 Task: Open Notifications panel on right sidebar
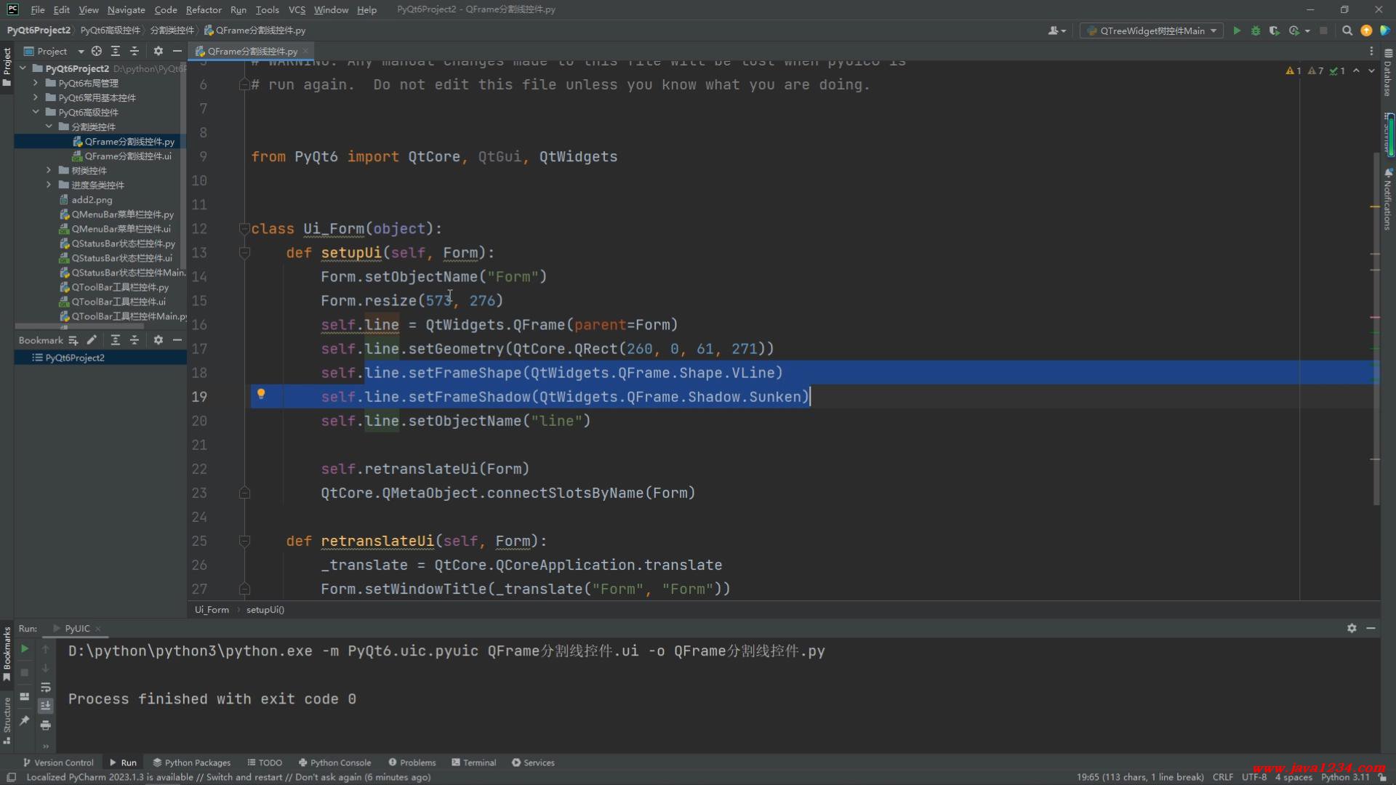1388,199
